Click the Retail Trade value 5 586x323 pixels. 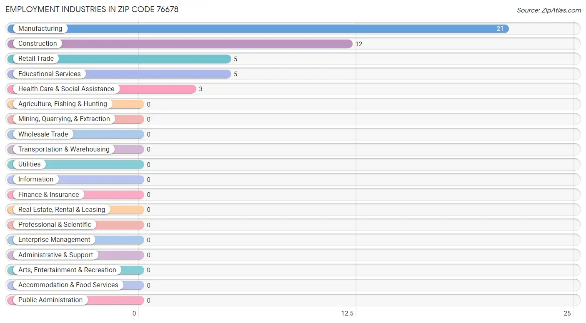[235, 59]
